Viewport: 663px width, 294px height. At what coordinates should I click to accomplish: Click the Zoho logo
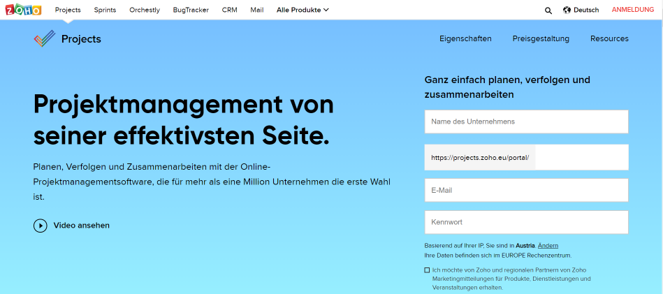(23, 10)
